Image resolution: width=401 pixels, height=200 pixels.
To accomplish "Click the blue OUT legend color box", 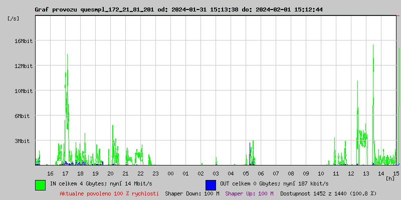I will point(211,184).
